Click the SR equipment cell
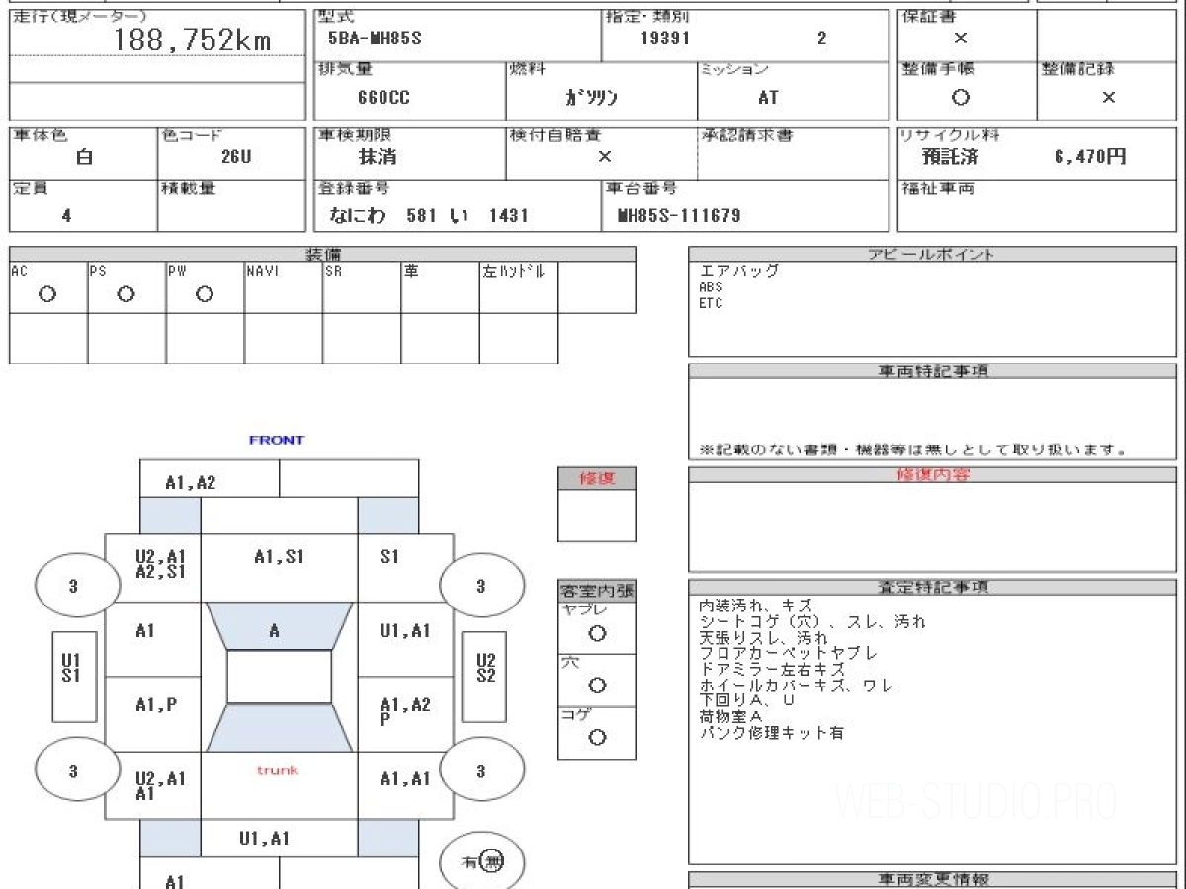 pyautogui.click(x=362, y=287)
